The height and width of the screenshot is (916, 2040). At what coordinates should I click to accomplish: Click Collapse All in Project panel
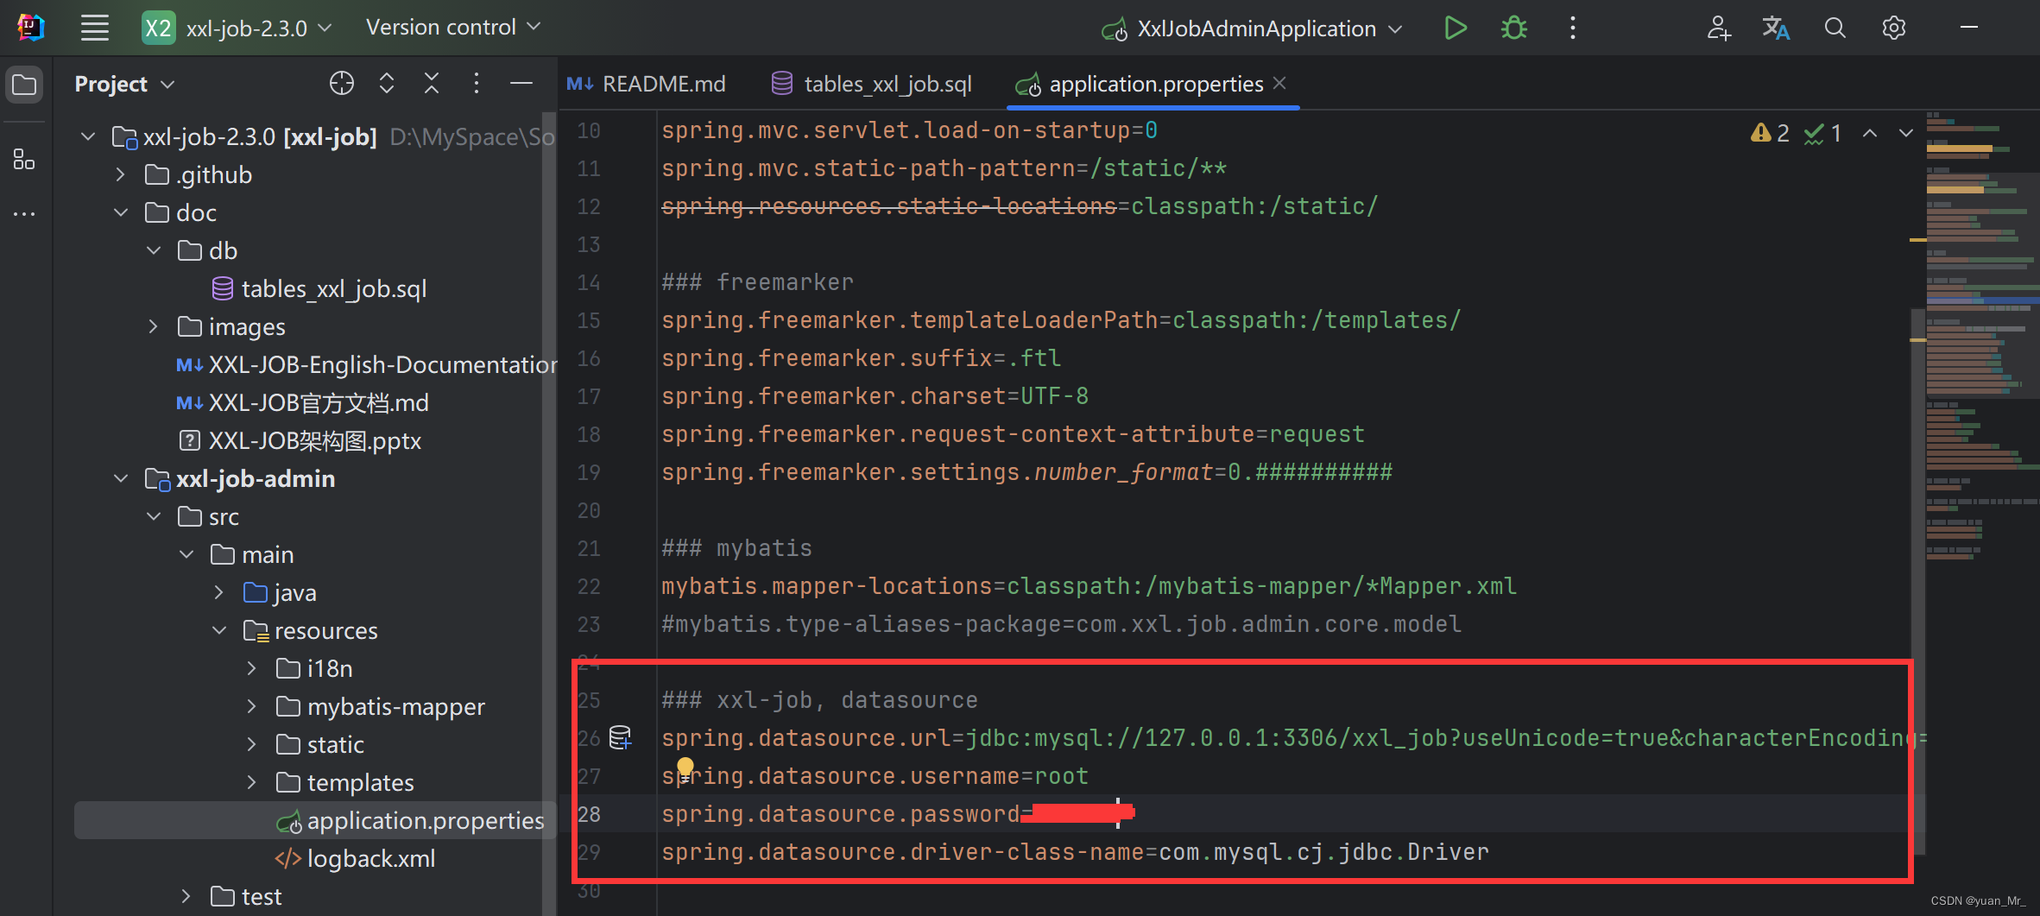coord(432,83)
